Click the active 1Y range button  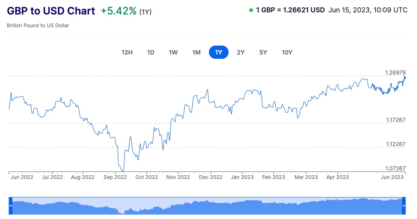pyautogui.click(x=219, y=52)
